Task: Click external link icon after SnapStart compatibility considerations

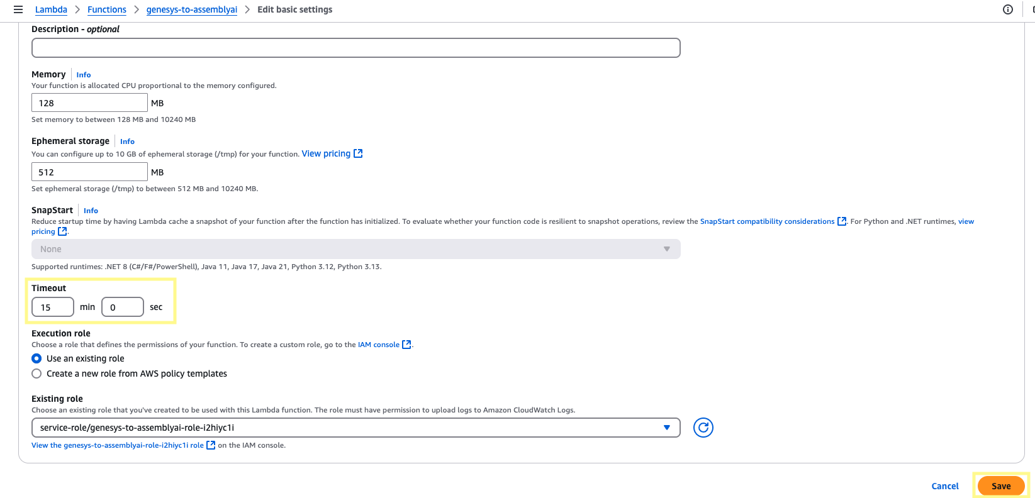Action: (842, 221)
